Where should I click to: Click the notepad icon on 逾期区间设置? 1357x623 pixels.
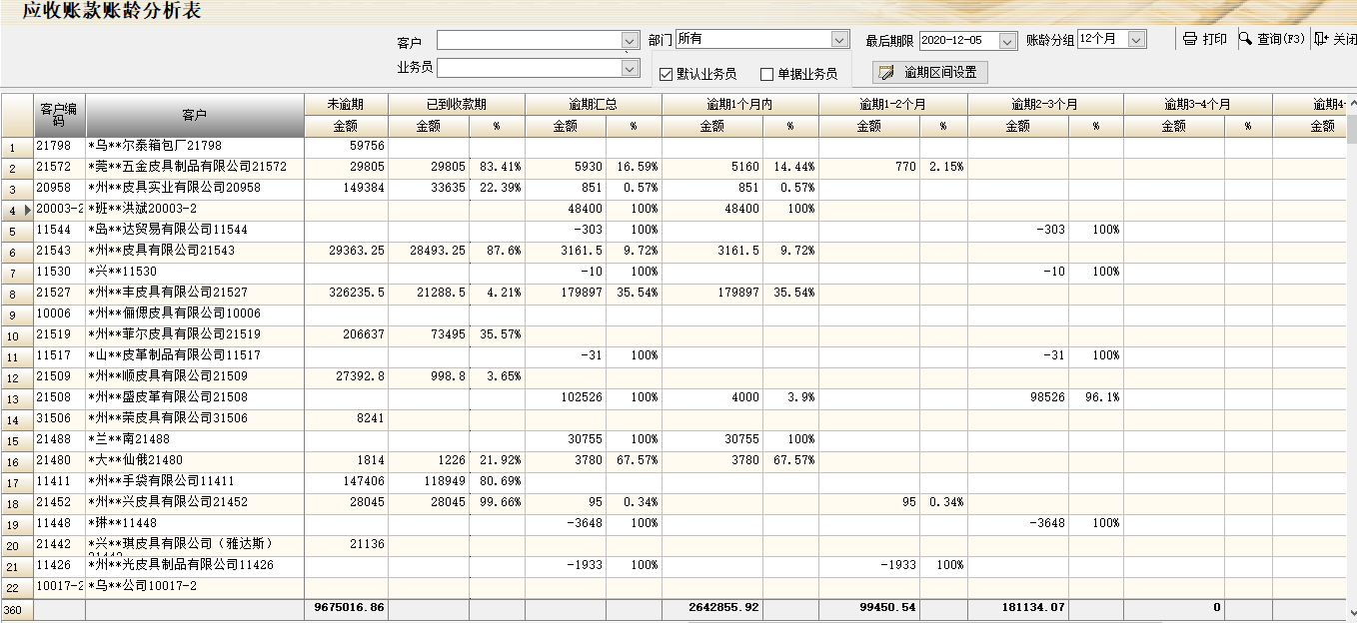pos(886,73)
